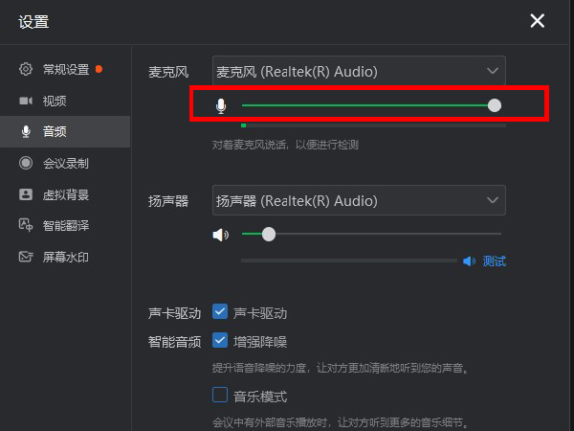Image resolution: width=574 pixels, height=431 pixels.
Task: Click the camera icon next to 视频
Action: tap(26, 101)
